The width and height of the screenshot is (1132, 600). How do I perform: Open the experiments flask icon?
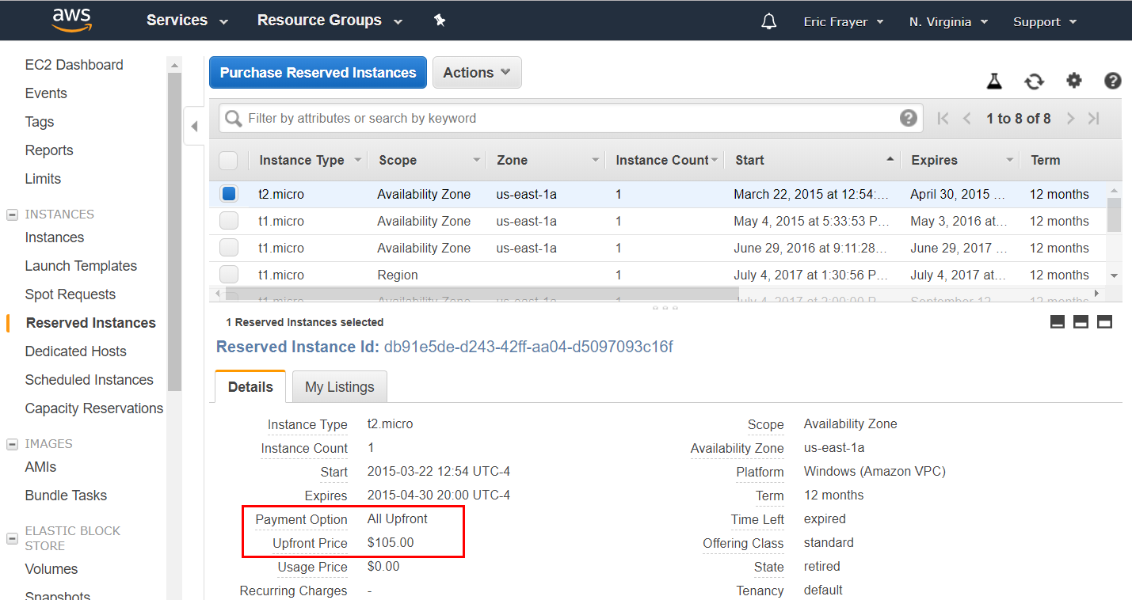pos(994,81)
